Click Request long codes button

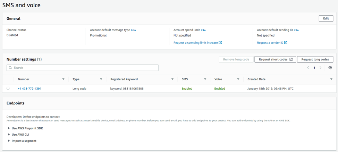click(x=315, y=59)
